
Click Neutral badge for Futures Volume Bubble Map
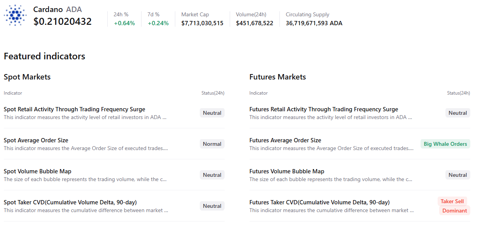458,175
